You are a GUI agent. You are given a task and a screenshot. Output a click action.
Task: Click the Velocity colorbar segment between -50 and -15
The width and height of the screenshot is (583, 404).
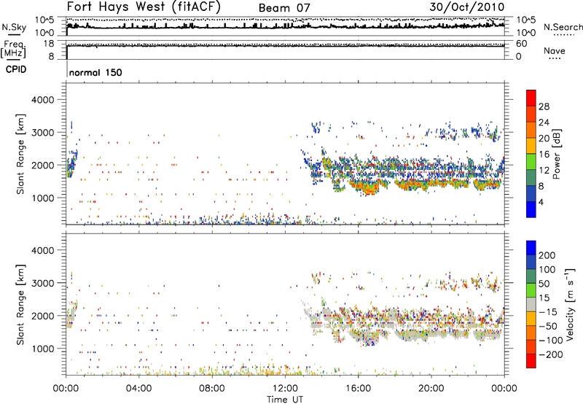(x=531, y=319)
